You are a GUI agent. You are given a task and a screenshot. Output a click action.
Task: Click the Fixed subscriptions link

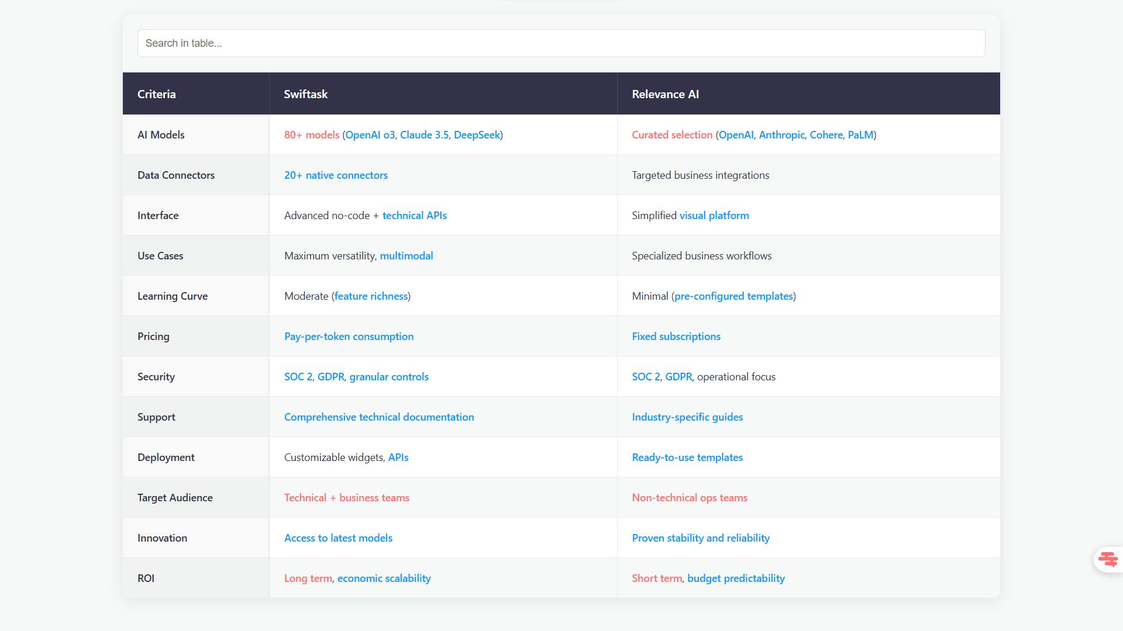(676, 337)
